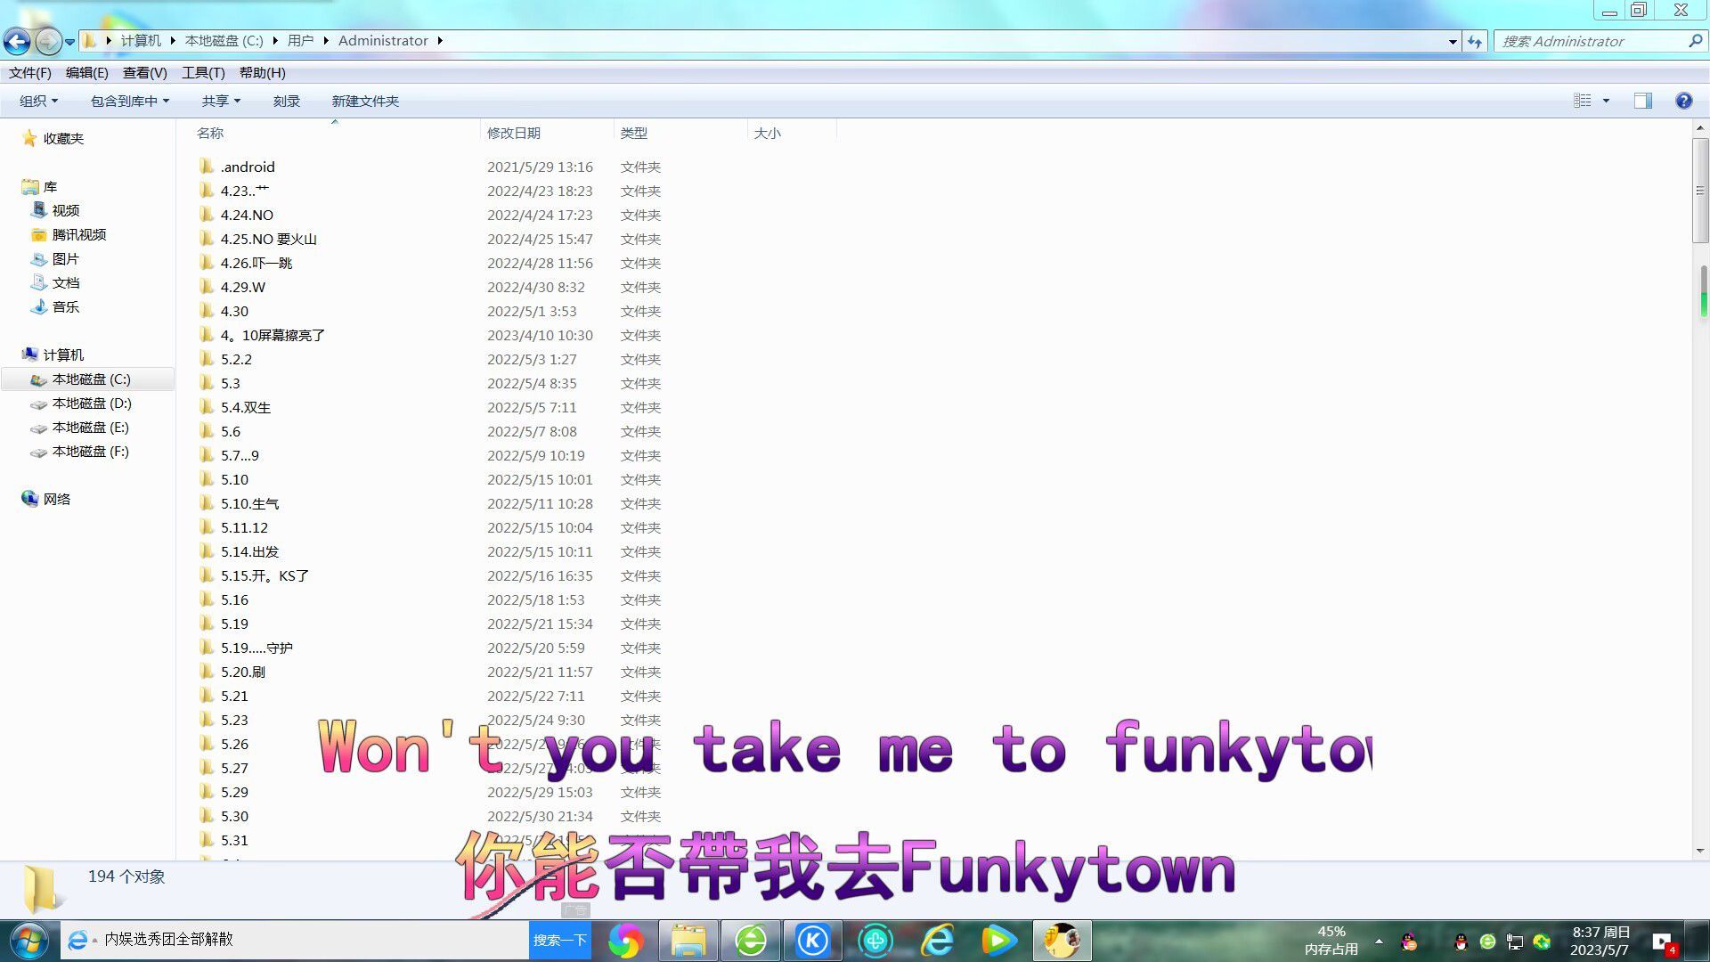Select the 5.20.刷 folder
The width and height of the screenshot is (1710, 962).
(x=242, y=673)
